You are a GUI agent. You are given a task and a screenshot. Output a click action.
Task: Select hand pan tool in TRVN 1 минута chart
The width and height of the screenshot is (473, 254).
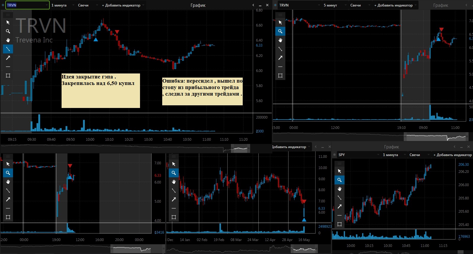coord(8,40)
